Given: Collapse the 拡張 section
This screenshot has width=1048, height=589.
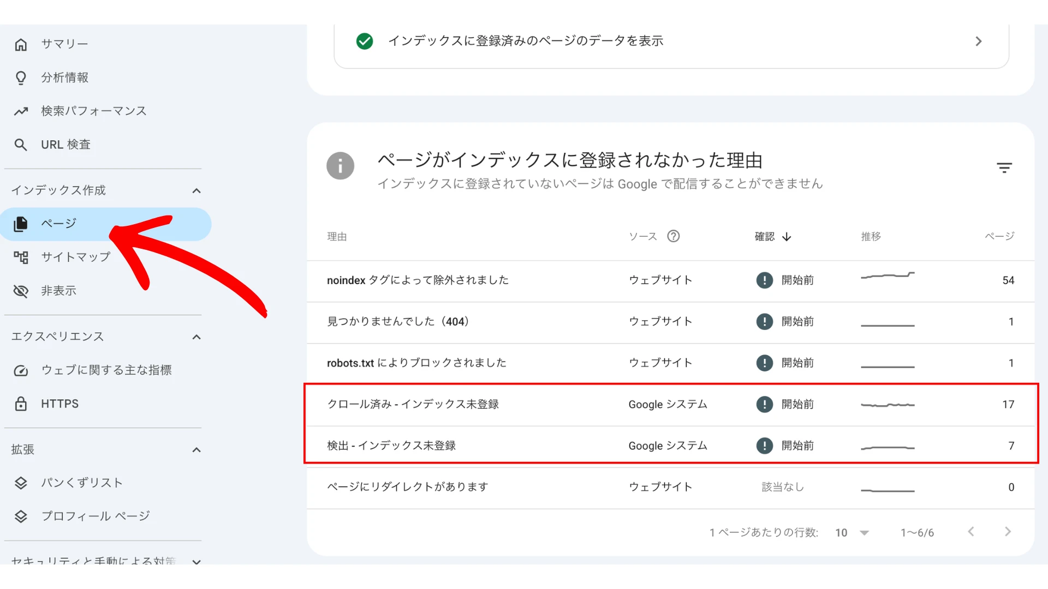Looking at the screenshot, I should pos(196,450).
